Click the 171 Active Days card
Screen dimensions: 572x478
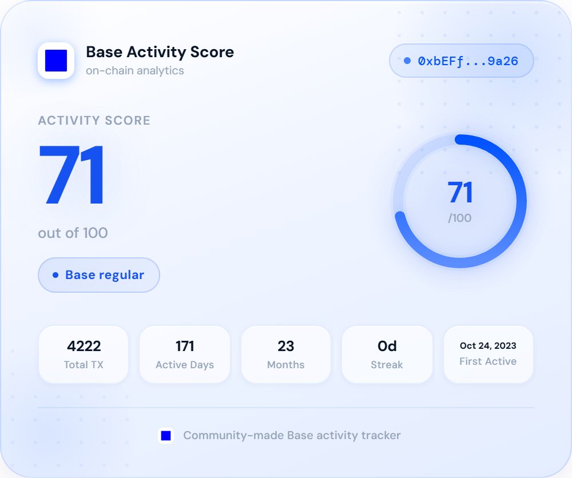pos(185,354)
